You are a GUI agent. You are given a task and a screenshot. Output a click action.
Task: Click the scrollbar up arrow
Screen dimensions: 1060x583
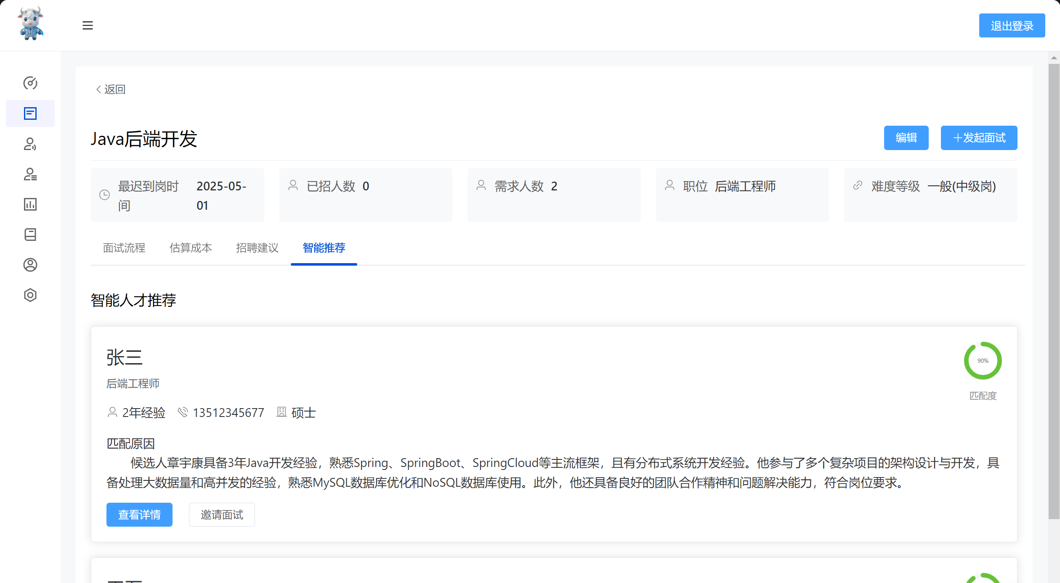(x=1054, y=58)
